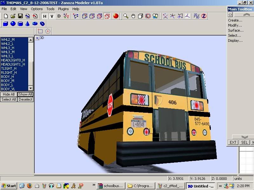This screenshot has height=190, width=254.
Task: Open the Tools menu
Action: pos(50,9)
